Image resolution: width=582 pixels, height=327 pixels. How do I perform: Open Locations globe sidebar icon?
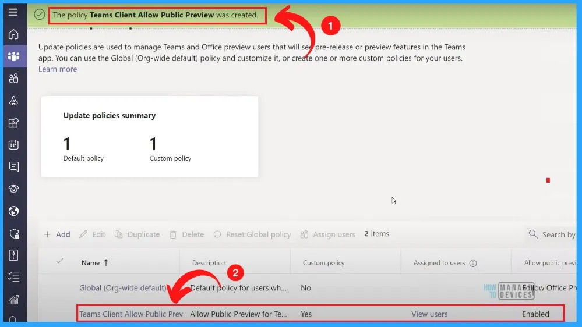pos(14,211)
